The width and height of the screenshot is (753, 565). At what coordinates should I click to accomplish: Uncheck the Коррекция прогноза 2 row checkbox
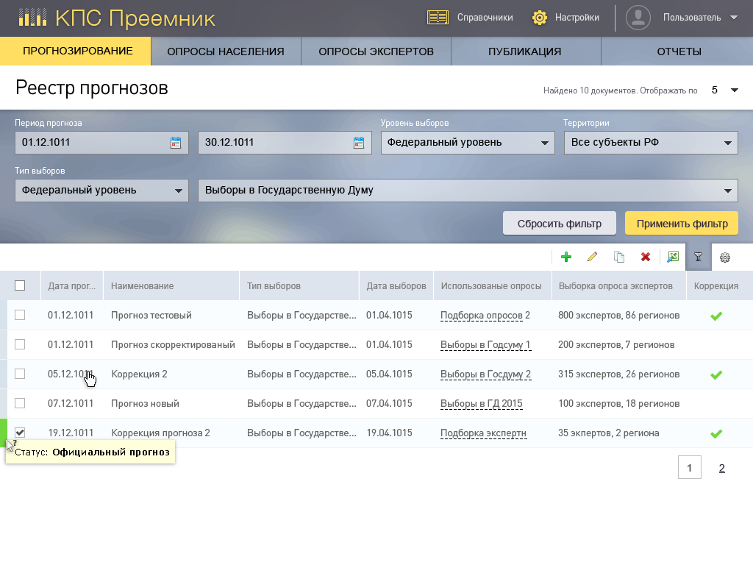point(20,433)
